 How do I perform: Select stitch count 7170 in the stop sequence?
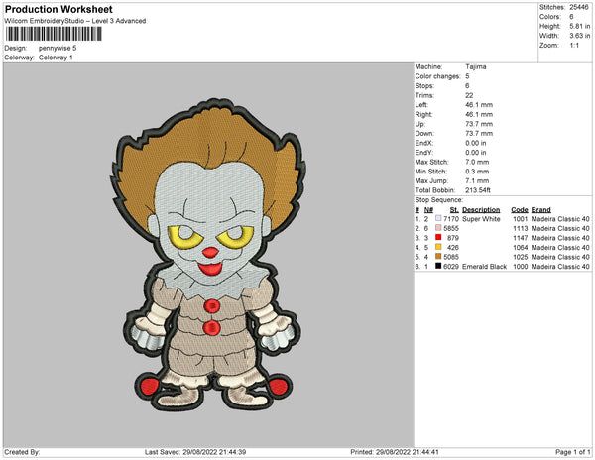pos(451,219)
